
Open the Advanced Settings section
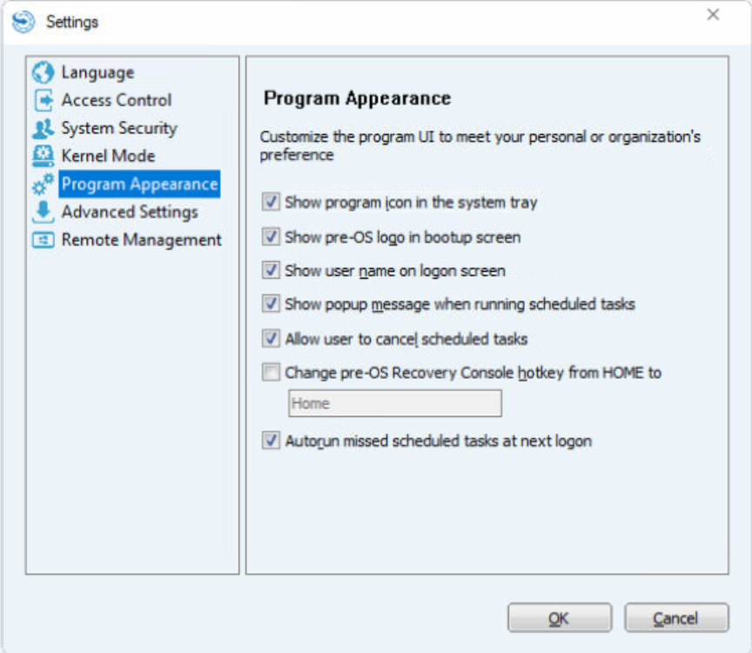[x=130, y=212]
